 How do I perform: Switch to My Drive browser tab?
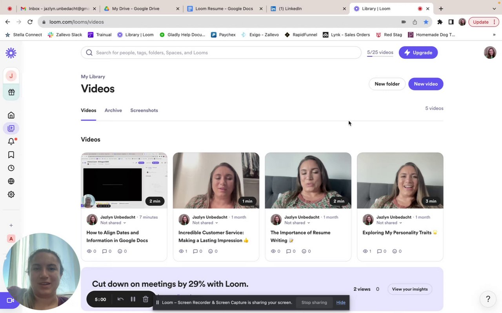point(142,9)
